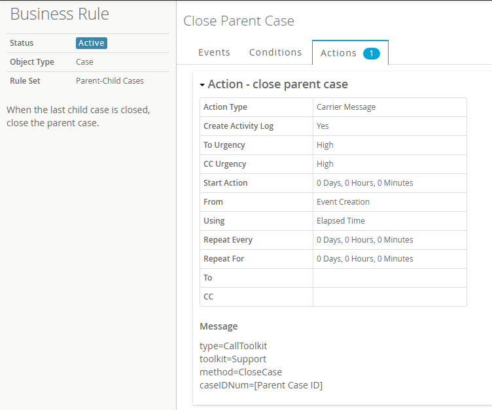Image resolution: width=492 pixels, height=410 pixels.
Task: Click the empty CC recipient cell
Action: (389, 297)
